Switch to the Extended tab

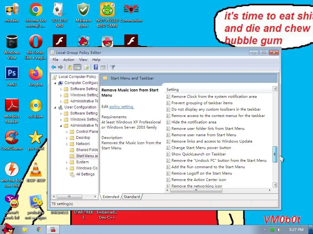[111, 197]
